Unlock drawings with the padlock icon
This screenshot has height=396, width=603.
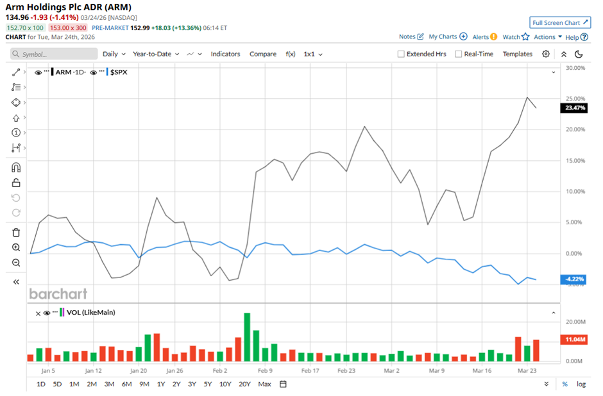click(16, 183)
